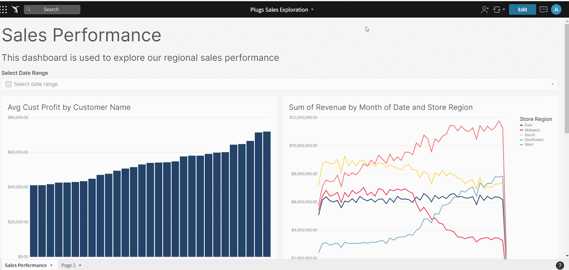569x270 pixels.
Task: Click the Sigma bird logo icon
Action: tap(15, 10)
